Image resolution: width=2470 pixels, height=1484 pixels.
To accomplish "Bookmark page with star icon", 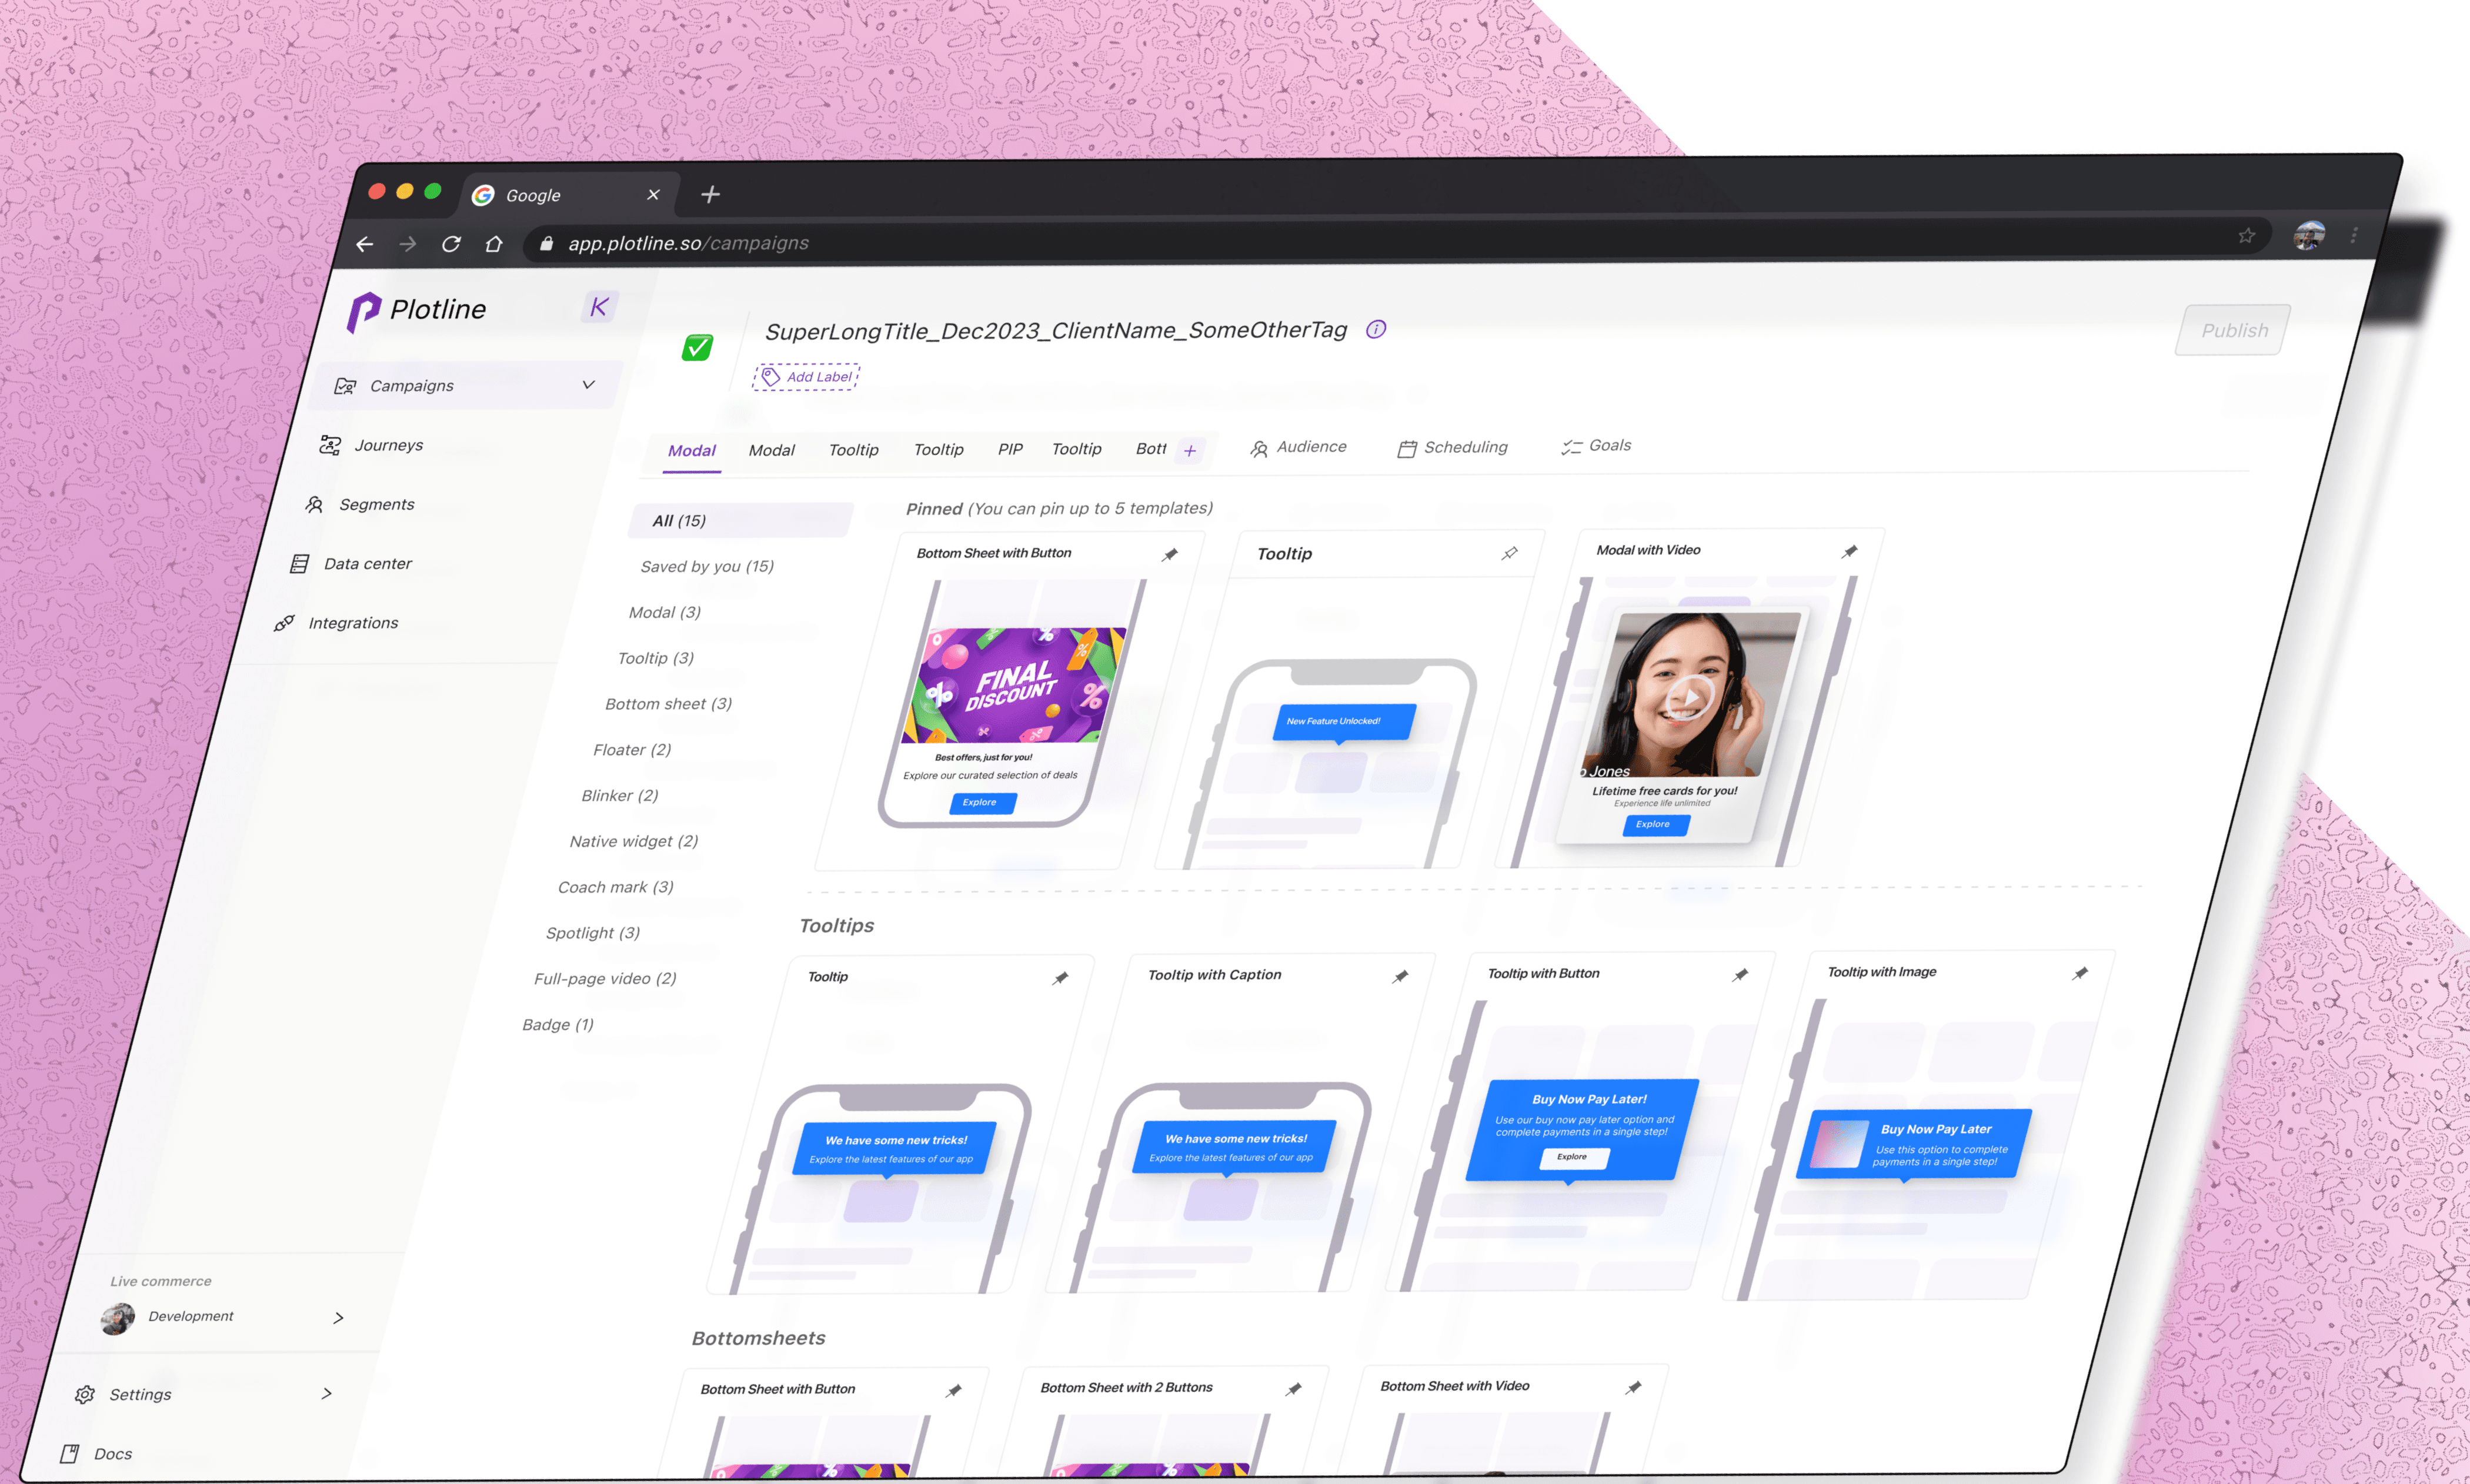I will (2246, 236).
